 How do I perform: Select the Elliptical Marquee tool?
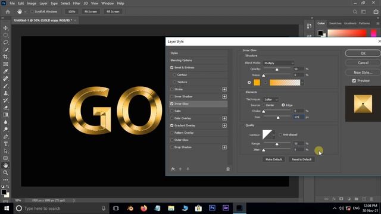(5, 35)
